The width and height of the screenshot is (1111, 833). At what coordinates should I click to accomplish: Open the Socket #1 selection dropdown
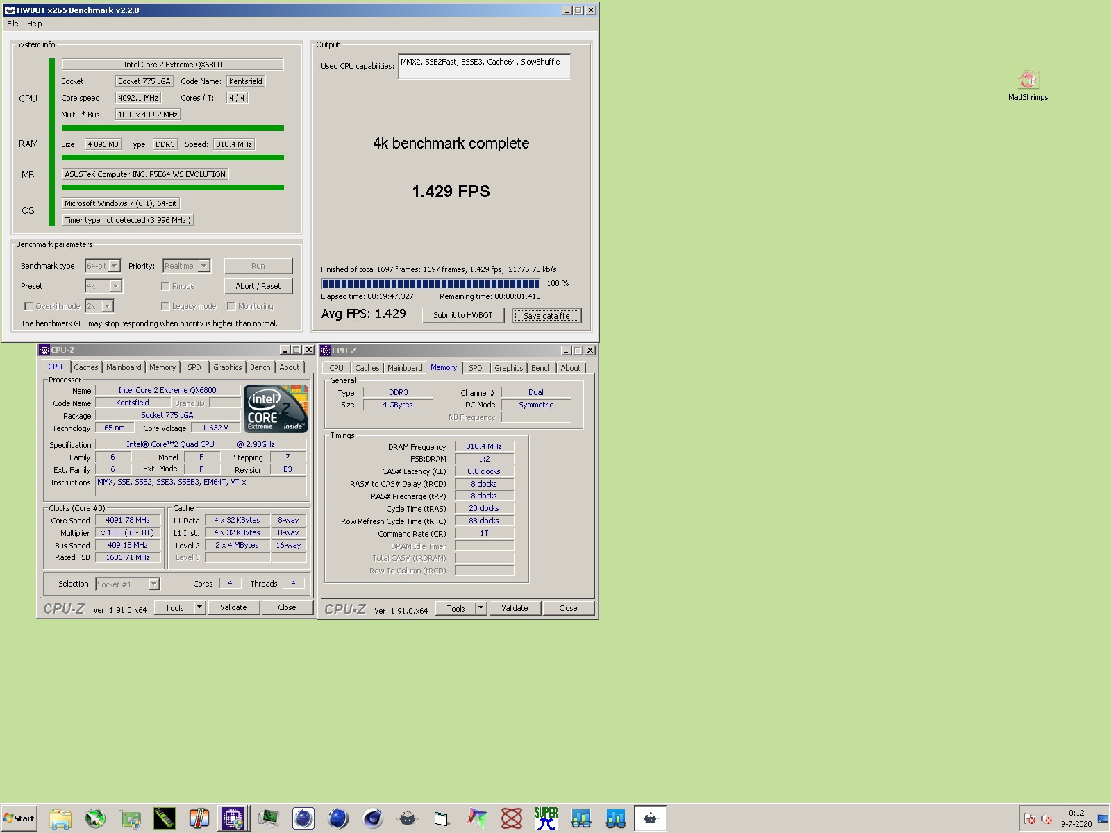[x=128, y=584]
